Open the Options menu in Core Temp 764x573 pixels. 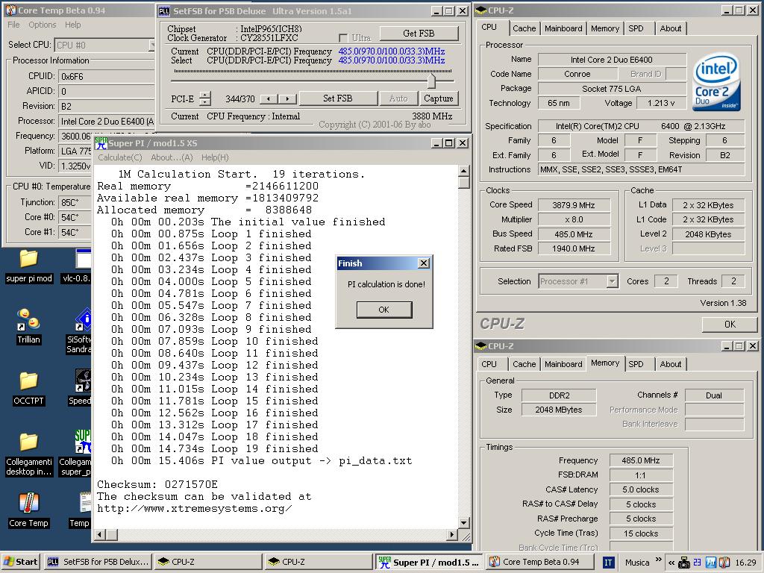43,25
